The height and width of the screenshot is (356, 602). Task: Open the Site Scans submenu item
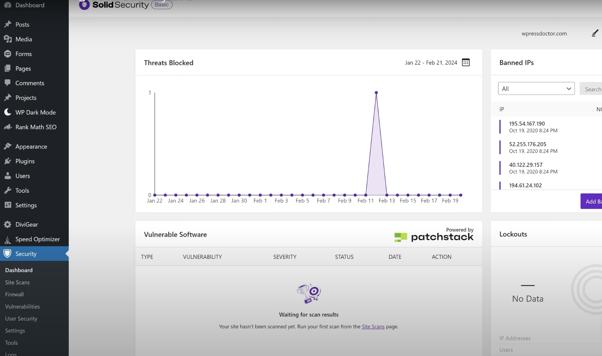17,282
